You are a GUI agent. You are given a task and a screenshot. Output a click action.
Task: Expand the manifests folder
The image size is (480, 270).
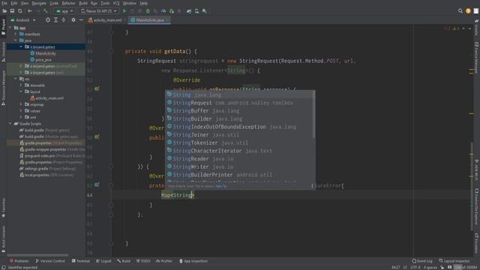point(16,34)
